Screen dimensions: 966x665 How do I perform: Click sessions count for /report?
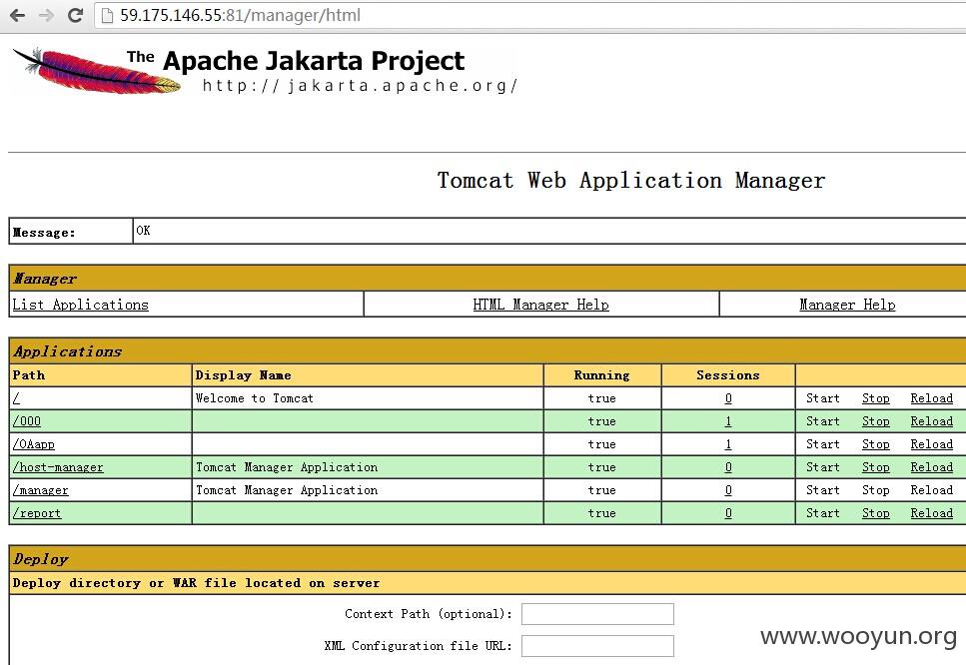click(728, 513)
